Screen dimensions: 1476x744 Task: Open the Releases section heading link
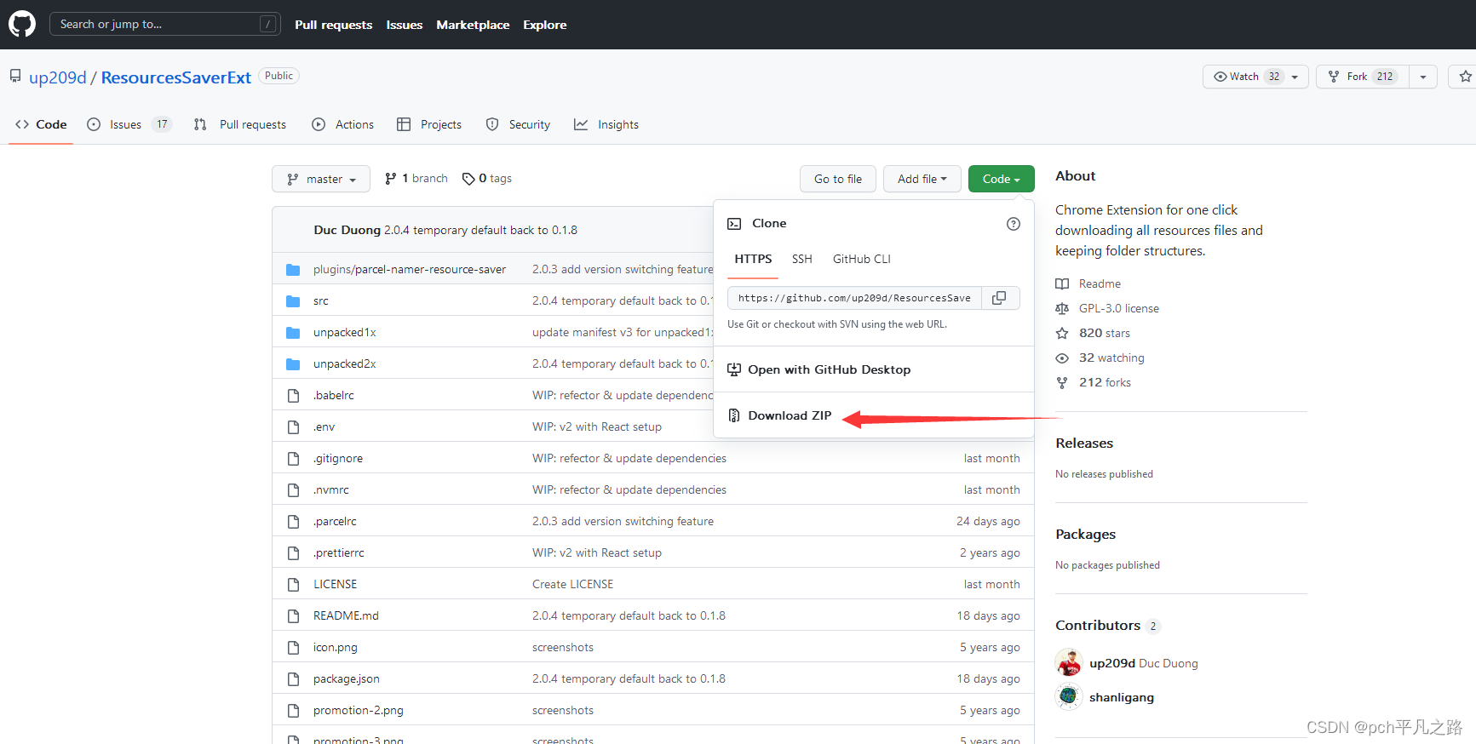(1084, 443)
